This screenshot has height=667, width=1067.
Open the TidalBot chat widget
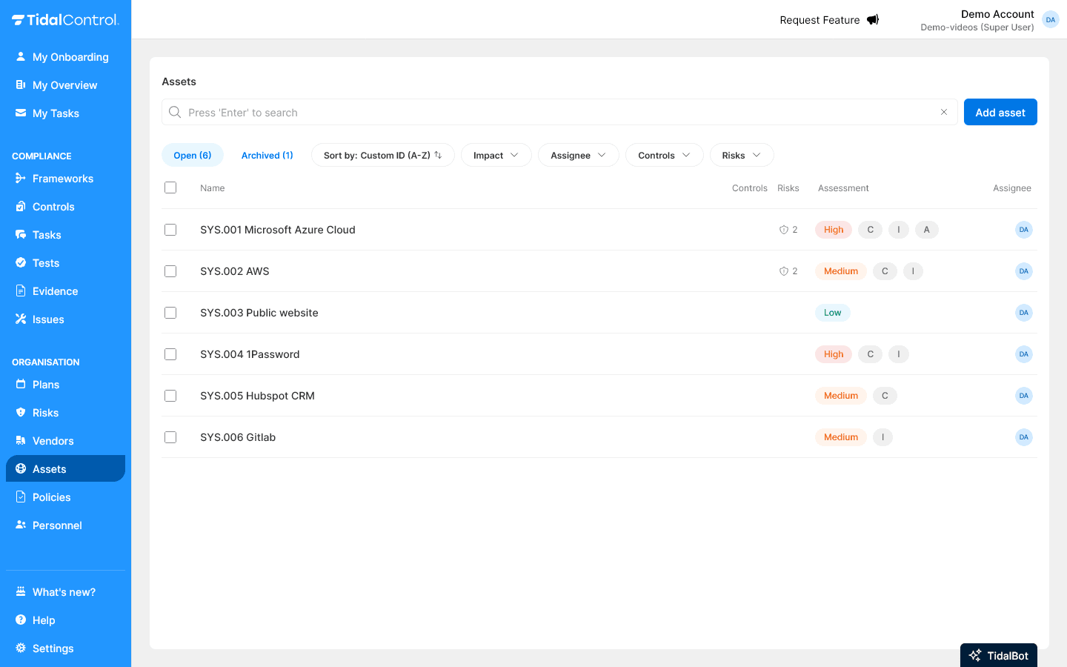(x=998, y=655)
